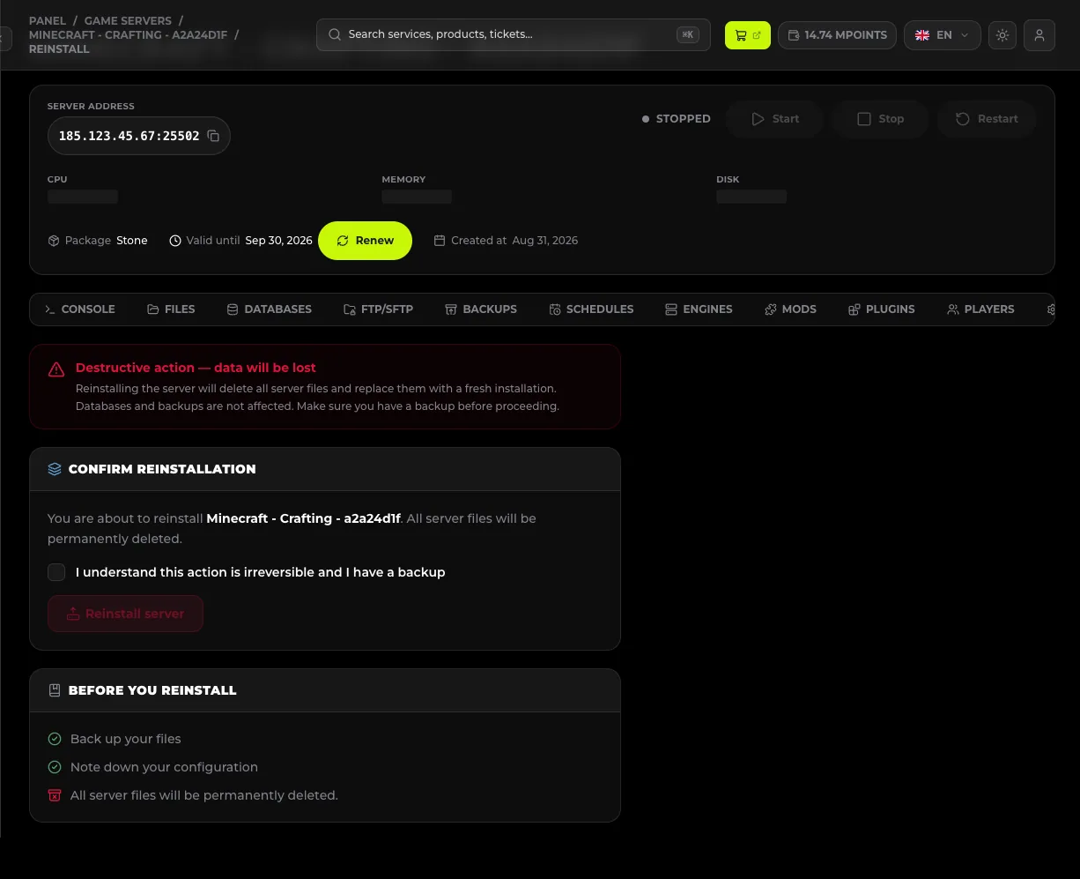This screenshot has height=879, width=1080.
Task: Click the Sep 30, 2026 validity date
Action: 279,241
